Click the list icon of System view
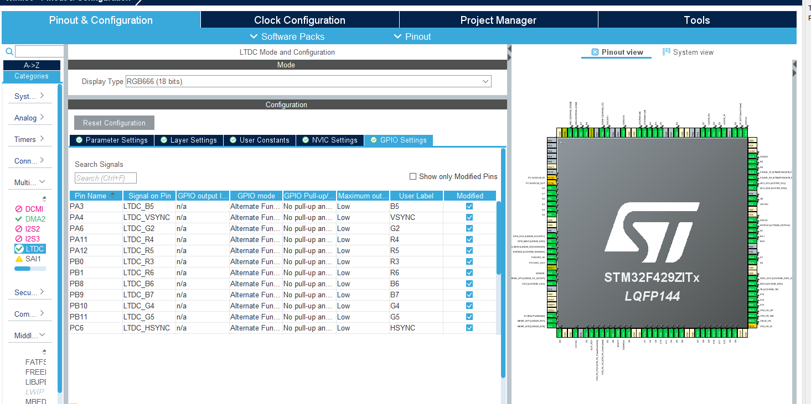811x404 pixels. point(667,51)
